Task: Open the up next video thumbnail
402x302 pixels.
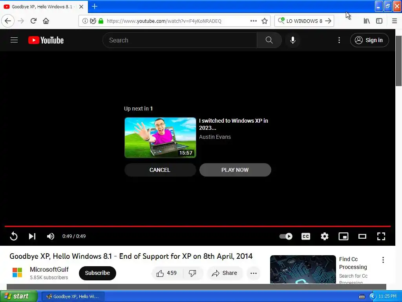Action: click(x=160, y=138)
